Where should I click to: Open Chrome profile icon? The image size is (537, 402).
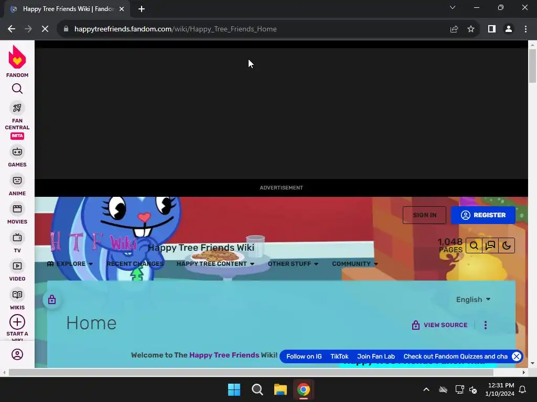(x=509, y=29)
